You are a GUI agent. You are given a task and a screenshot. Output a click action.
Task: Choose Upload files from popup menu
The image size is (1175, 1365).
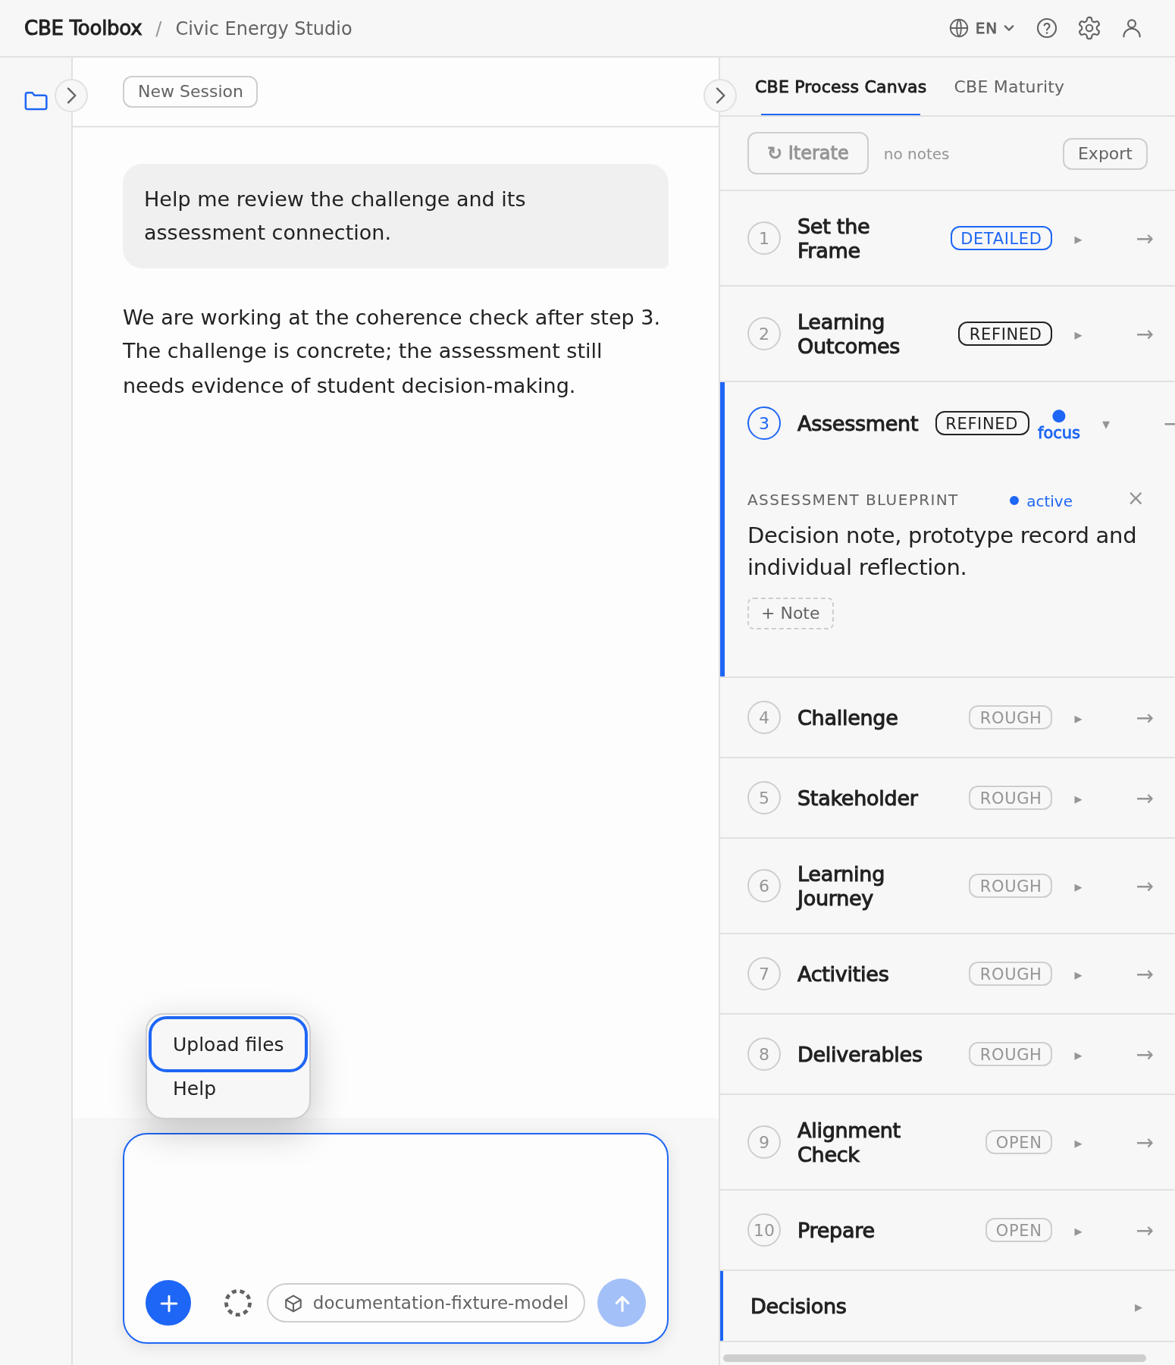pyautogui.click(x=228, y=1044)
